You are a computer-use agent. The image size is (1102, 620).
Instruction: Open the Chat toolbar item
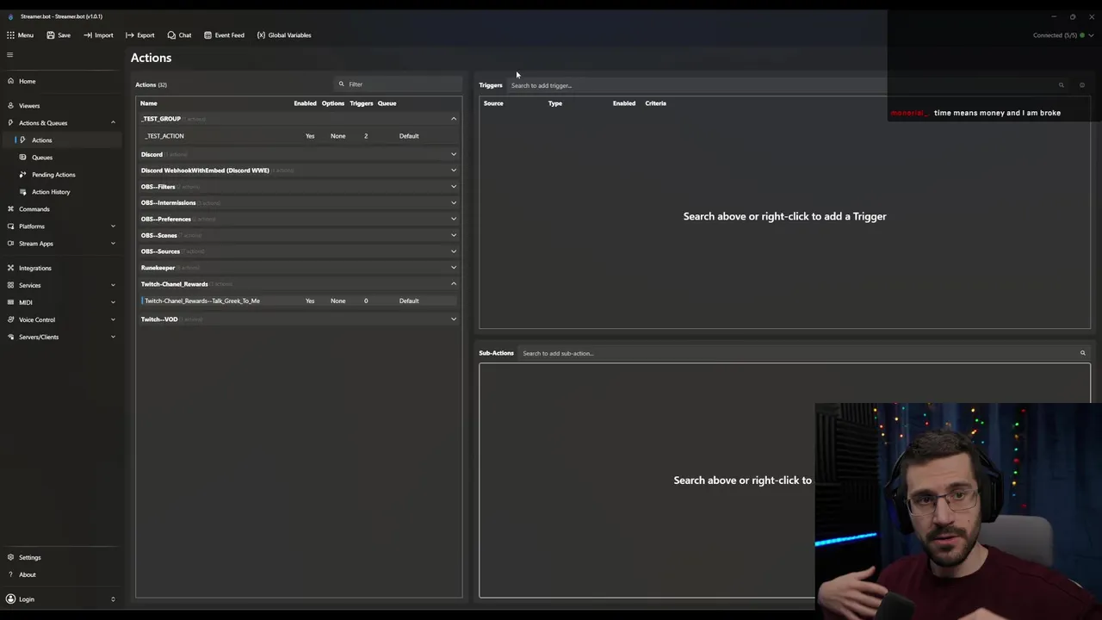pyautogui.click(x=179, y=35)
